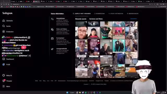Open the Meta AI circle icon
This screenshot has width=167, height=94.
pyautogui.click(x=4, y=75)
